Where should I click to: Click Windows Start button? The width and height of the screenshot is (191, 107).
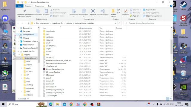pos(3,104)
